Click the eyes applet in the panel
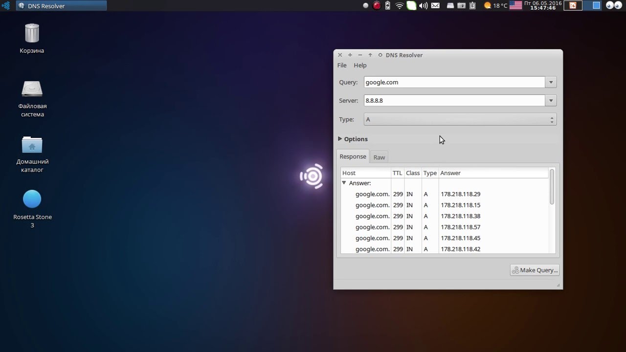626x352 pixels. point(613,6)
